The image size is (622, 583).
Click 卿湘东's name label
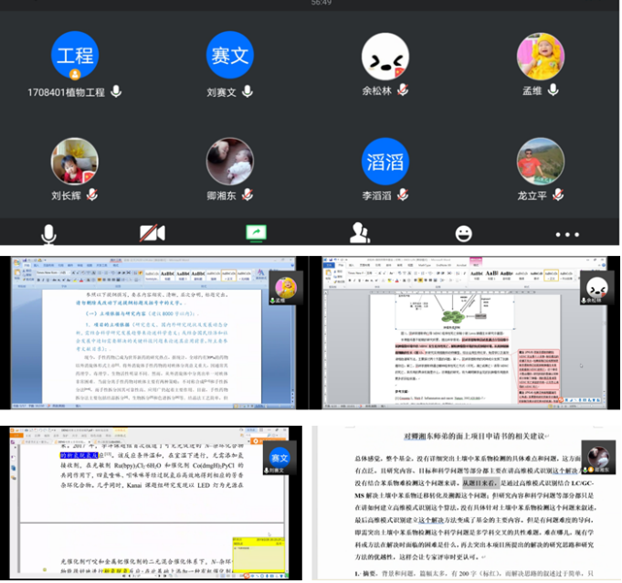[222, 196]
